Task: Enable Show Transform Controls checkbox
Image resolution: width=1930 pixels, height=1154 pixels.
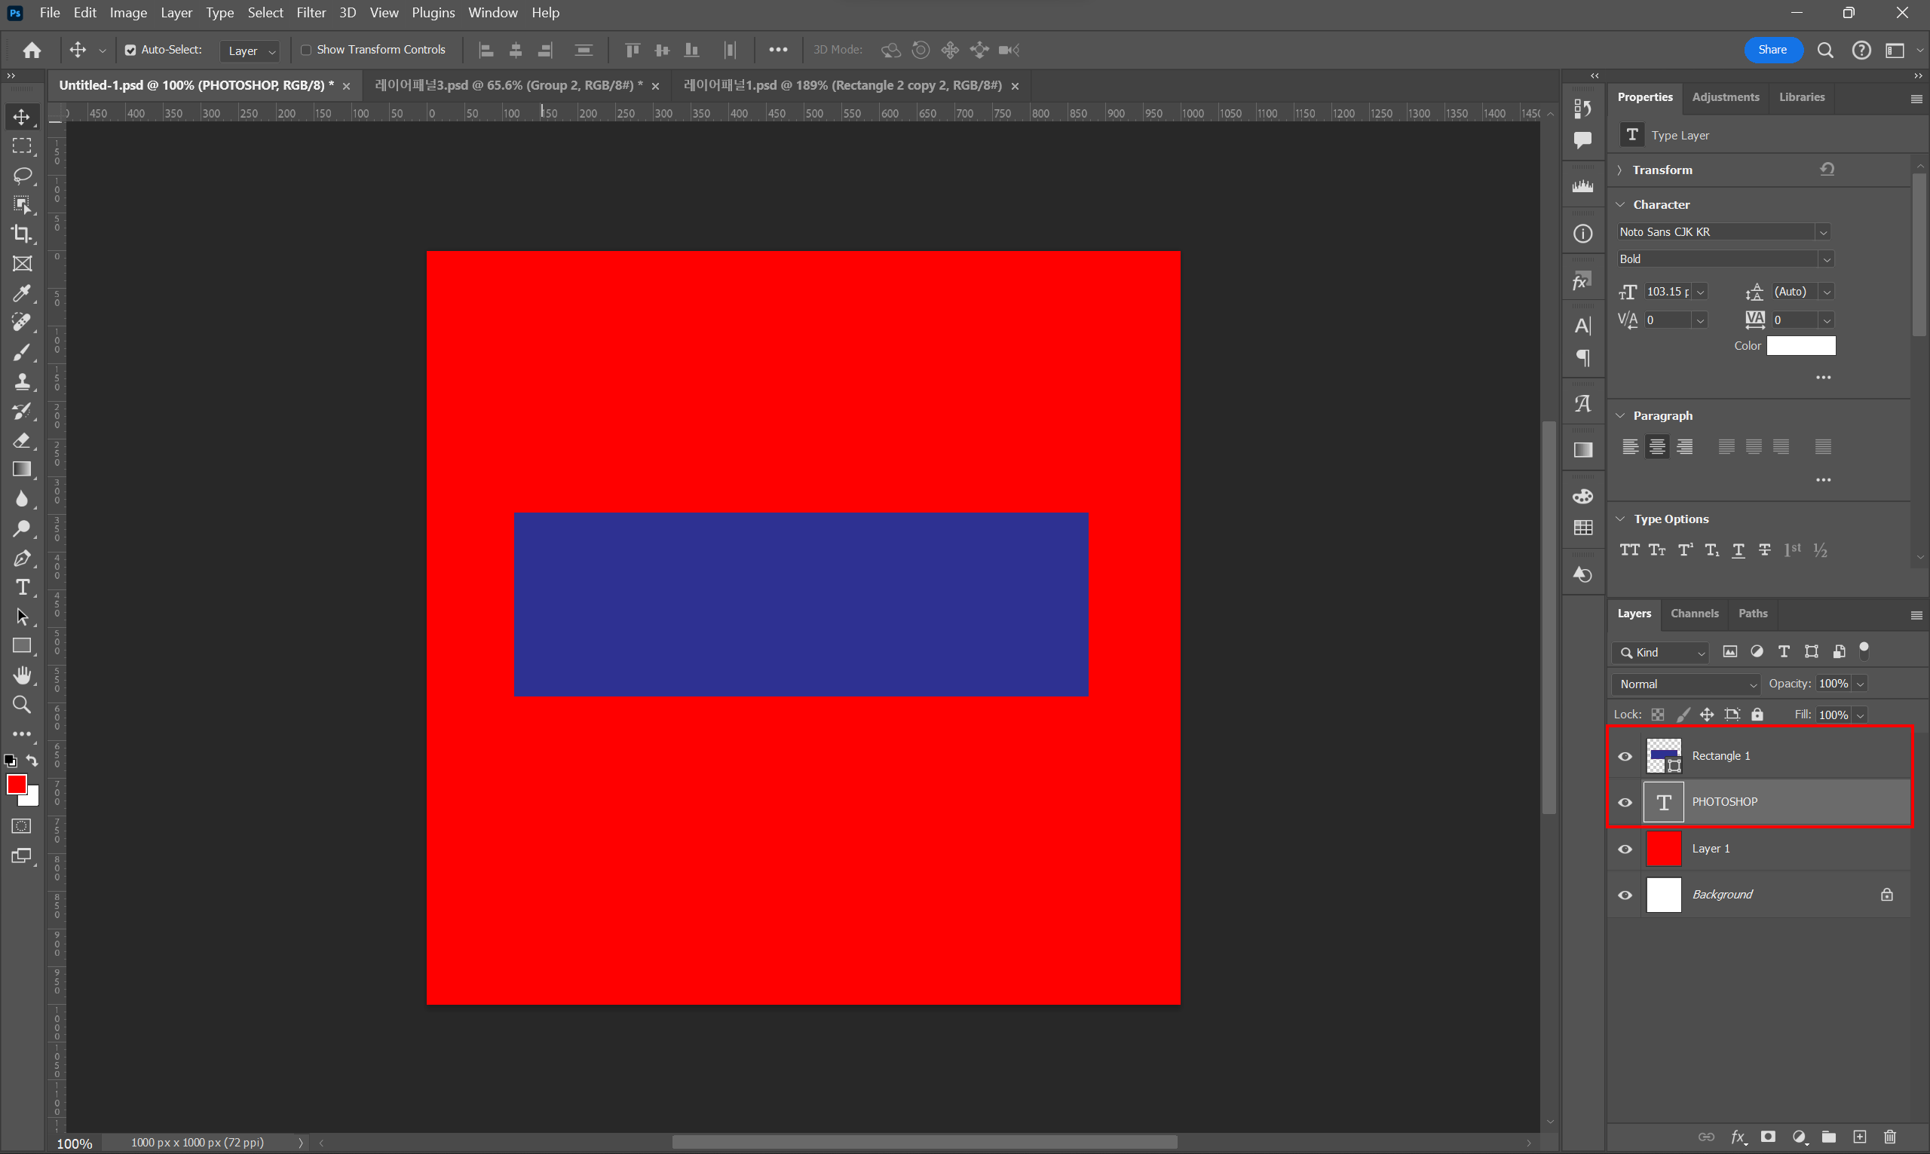Action: coord(305,50)
